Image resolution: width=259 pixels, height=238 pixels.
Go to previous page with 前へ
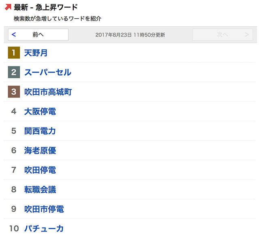point(38,35)
